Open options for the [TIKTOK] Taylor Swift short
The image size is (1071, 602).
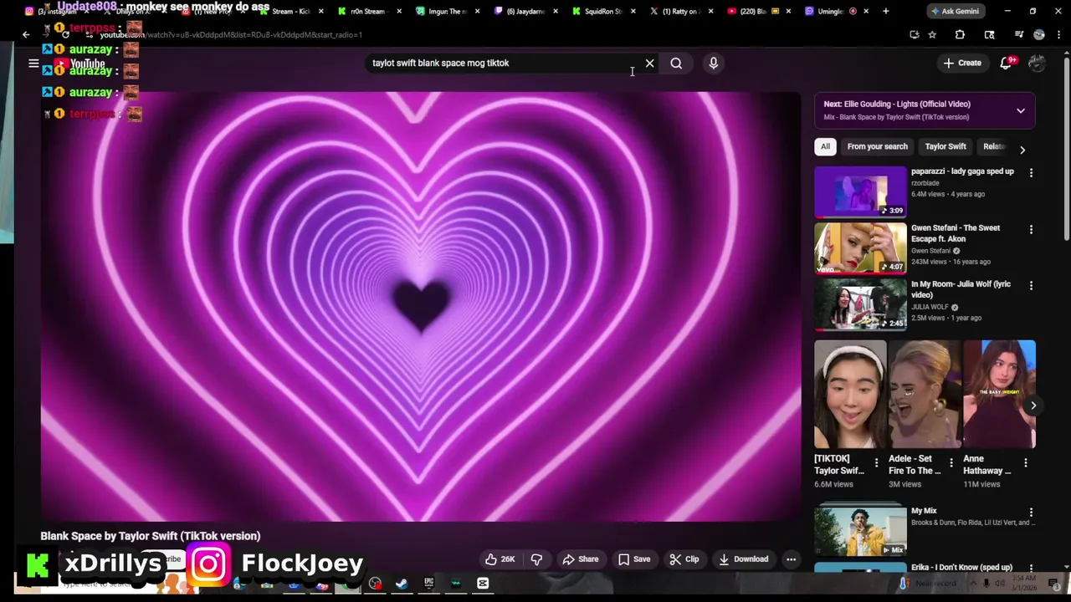[x=876, y=462]
